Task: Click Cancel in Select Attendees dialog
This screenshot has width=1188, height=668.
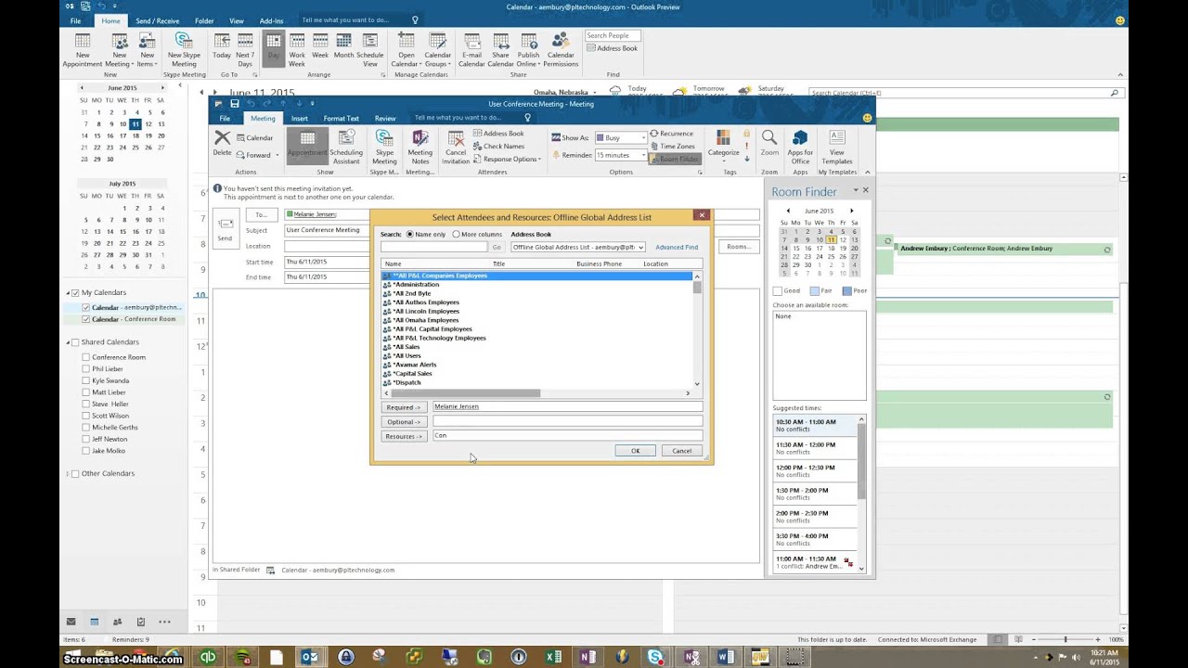Action: [x=682, y=451]
